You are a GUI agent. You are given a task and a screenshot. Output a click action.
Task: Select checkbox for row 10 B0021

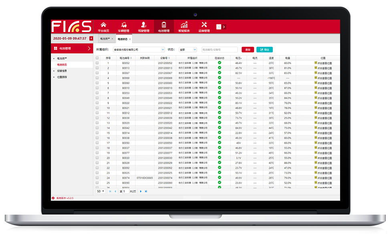pos(97,108)
